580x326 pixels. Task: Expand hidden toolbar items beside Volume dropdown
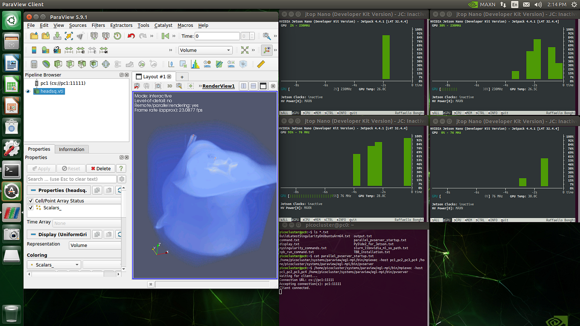171,50
